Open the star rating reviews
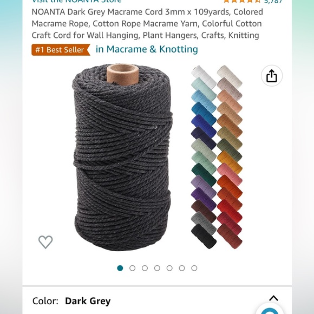The image size is (314, 314). (242, 1)
